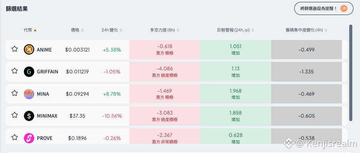The image size is (360, 153).
Task: Click the pink PROVE coin logo
Action: (29, 138)
